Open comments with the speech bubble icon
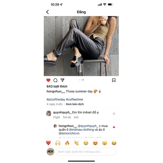163x163 pixels. 55,80
